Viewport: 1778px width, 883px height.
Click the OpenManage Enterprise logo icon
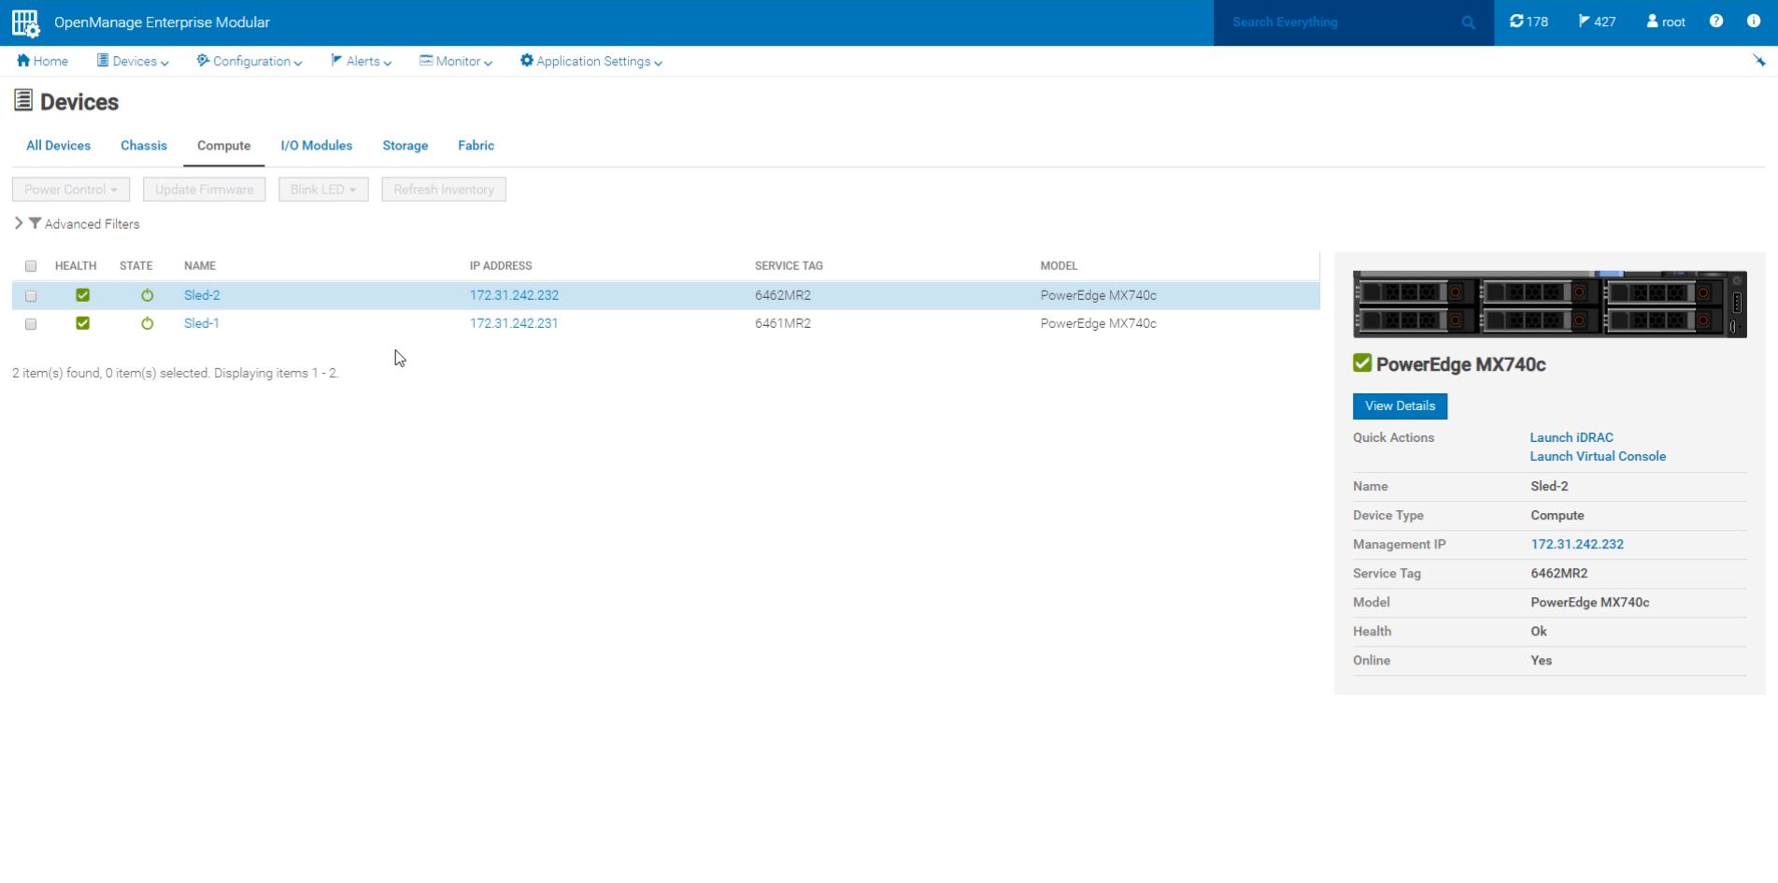25,22
